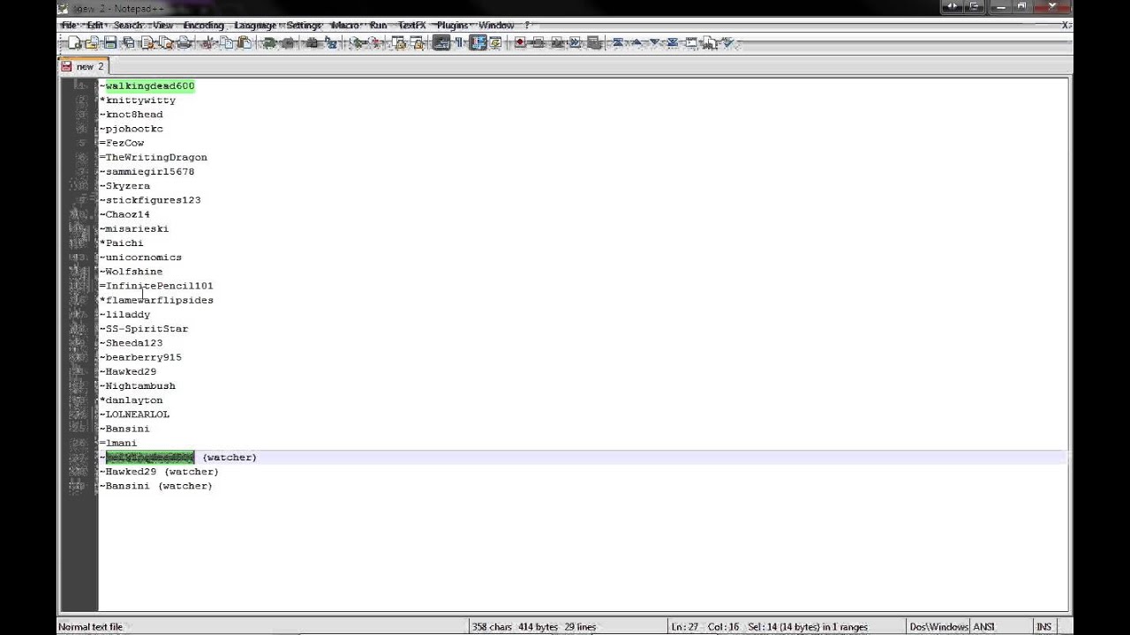Click the Copy toolbar icon
1130x635 pixels.
[x=227, y=42]
